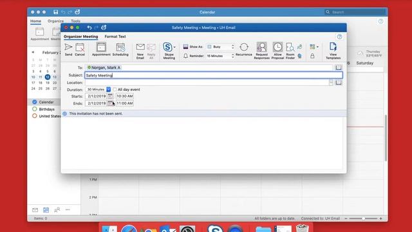Zoom in with plus in status bar
The image size is (412, 232).
pyautogui.click(x=380, y=218)
